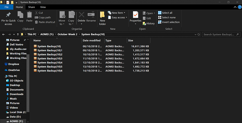The height and width of the screenshot is (123, 242).
Task: Switch to the View tab
Action: (43, 7)
